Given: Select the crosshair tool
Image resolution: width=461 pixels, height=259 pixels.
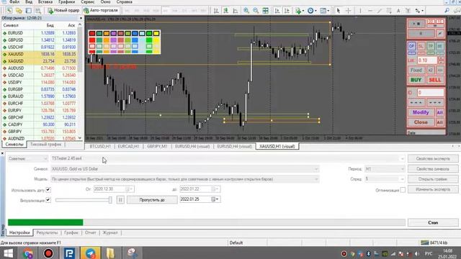Looking at the screenshot, I should [348, 11].
